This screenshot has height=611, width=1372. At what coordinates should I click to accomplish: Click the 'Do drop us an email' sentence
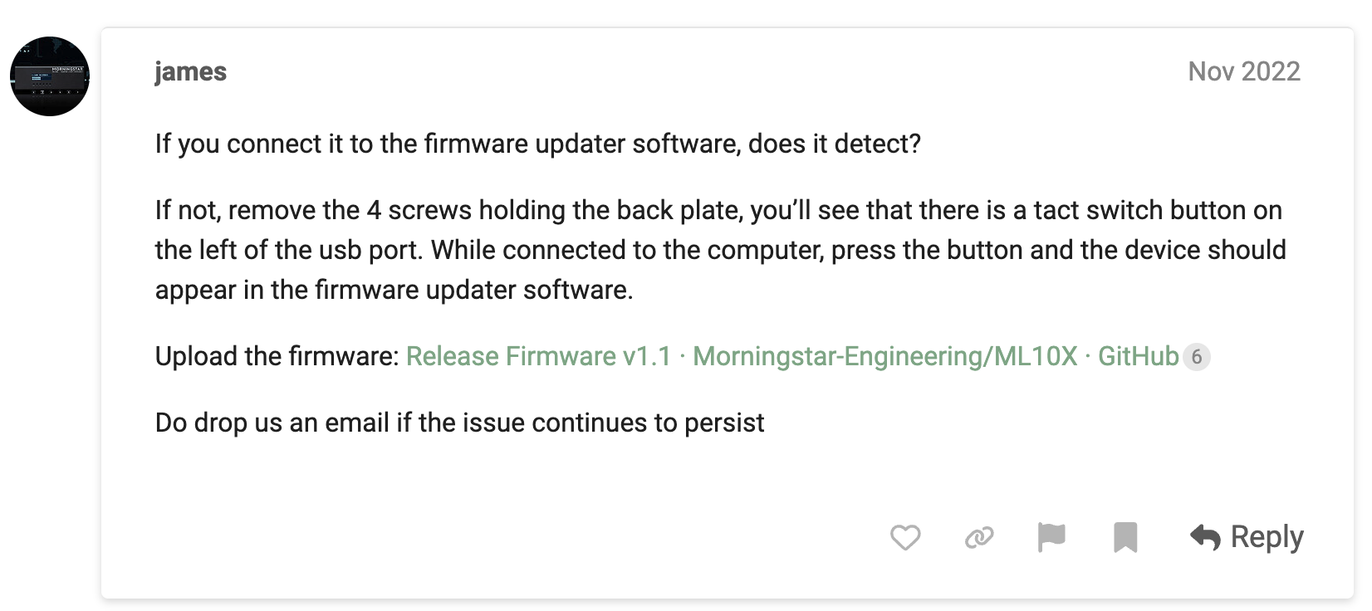(x=459, y=423)
